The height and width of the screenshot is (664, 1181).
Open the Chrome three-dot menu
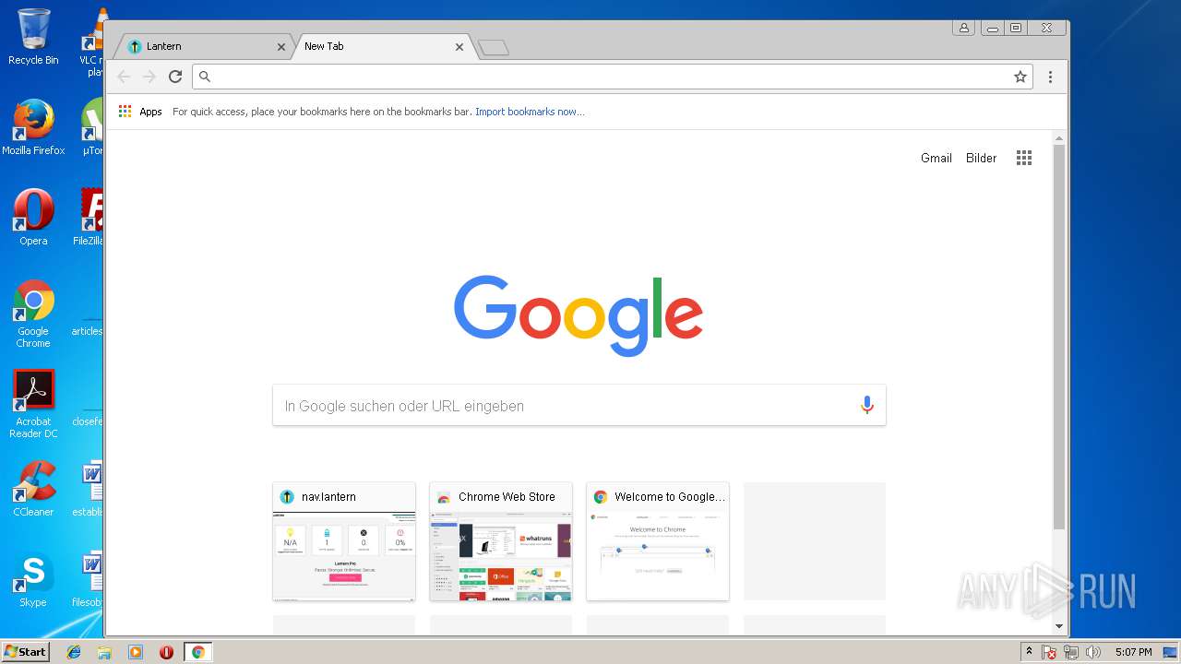click(x=1050, y=77)
